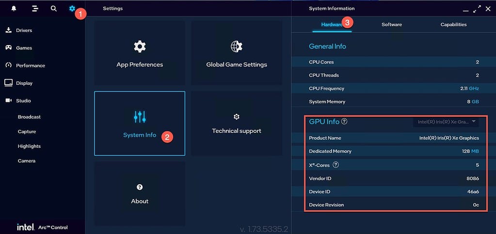The height and width of the screenshot is (234, 496).
Task: Click the Settings header title
Action: 112,8
